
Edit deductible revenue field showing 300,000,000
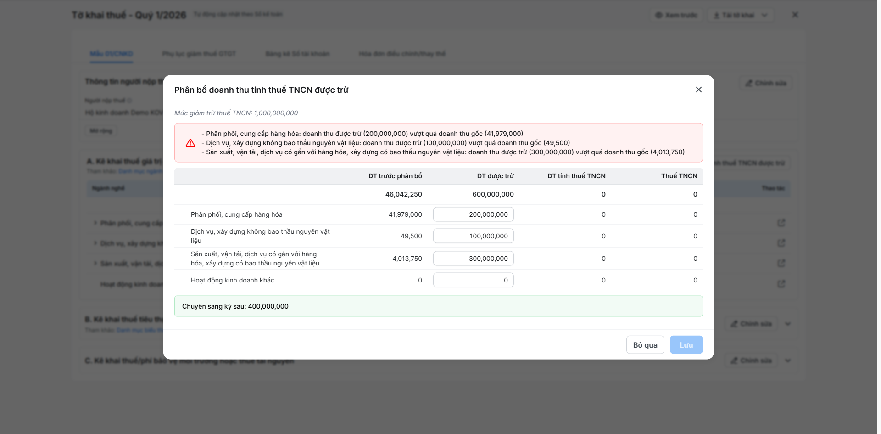coord(473,259)
